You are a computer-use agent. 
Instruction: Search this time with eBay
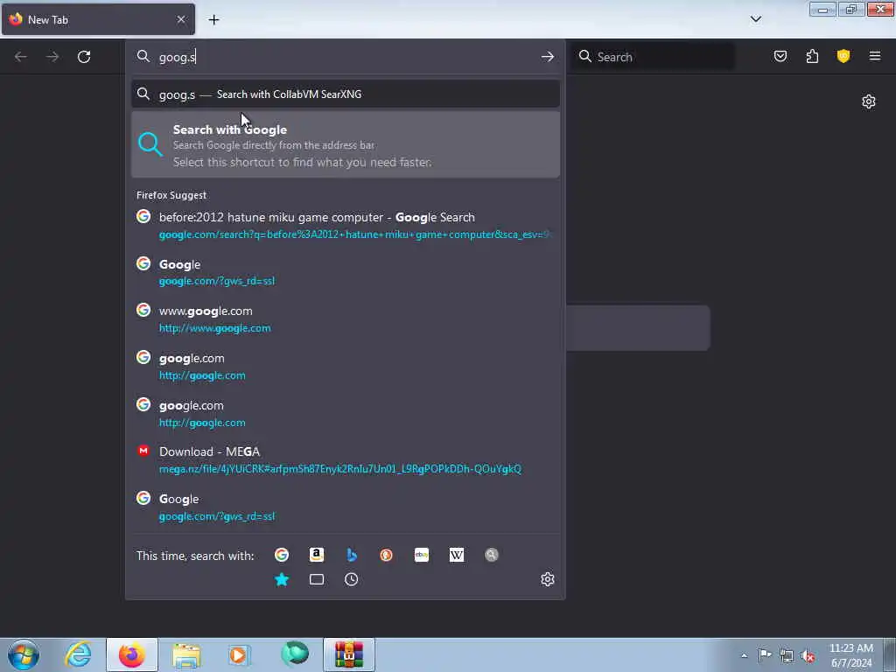[422, 555]
